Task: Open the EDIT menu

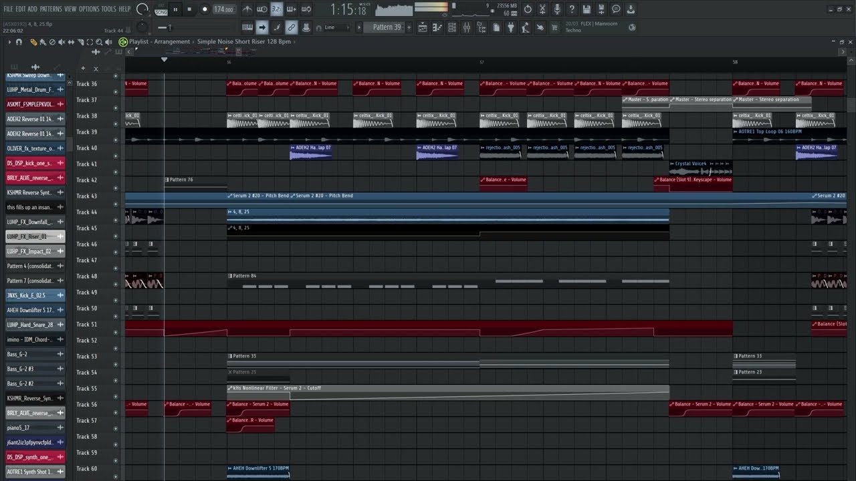Action: (x=21, y=9)
